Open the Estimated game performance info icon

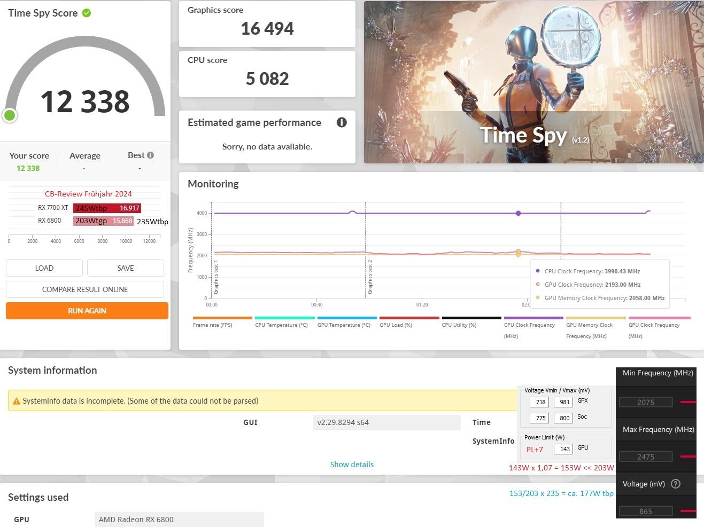(342, 122)
